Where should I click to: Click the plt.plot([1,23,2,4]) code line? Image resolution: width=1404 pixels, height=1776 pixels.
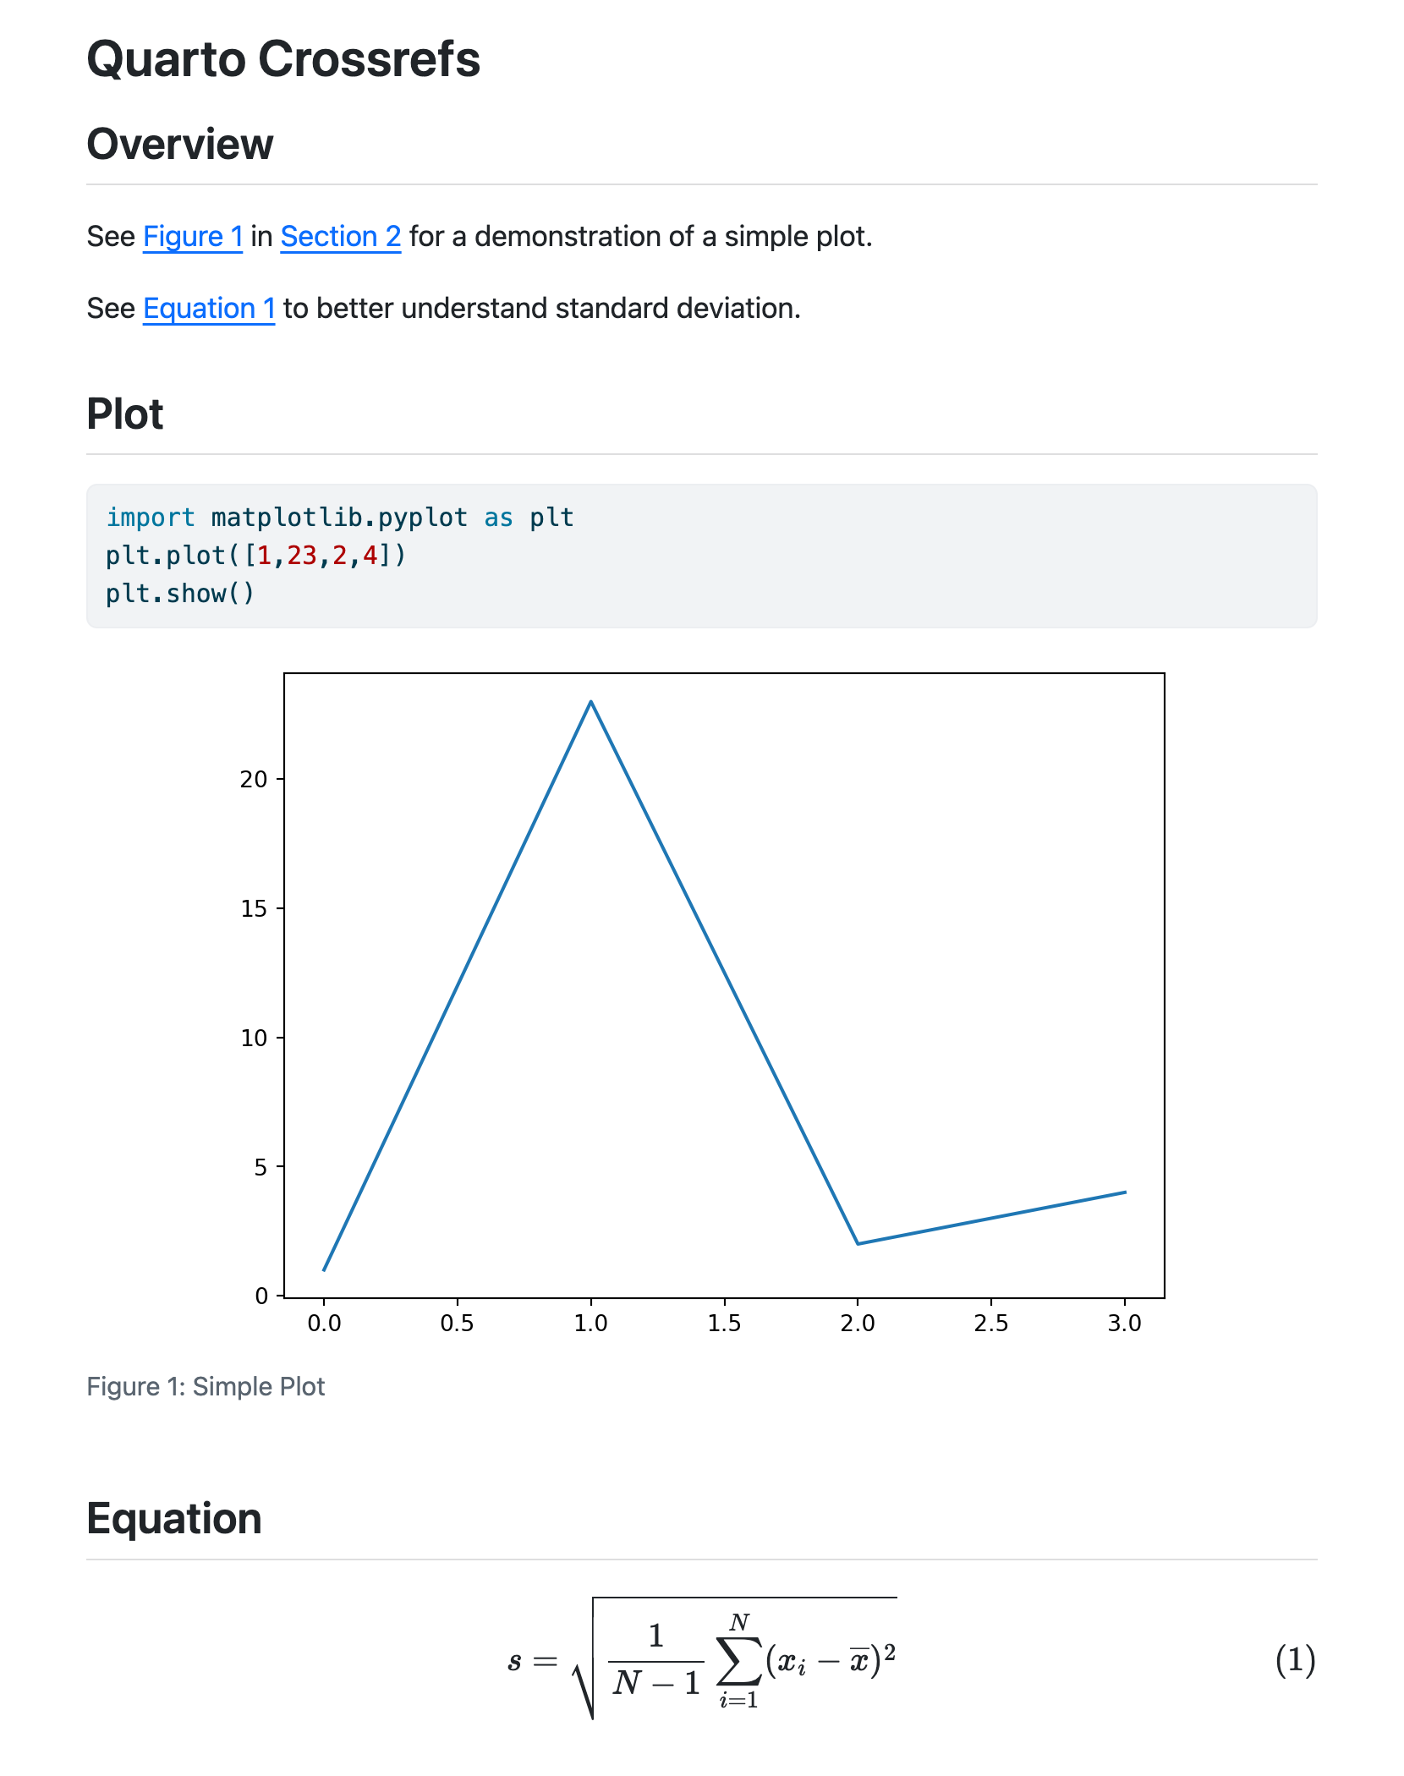coord(255,556)
